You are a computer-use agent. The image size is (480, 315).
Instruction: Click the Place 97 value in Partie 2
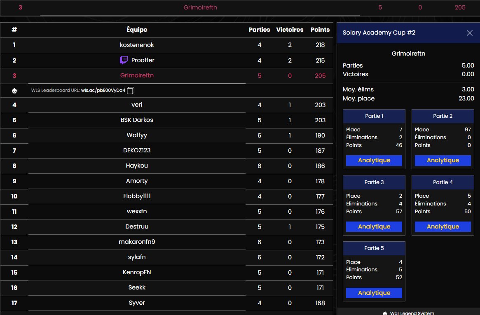[468, 130]
